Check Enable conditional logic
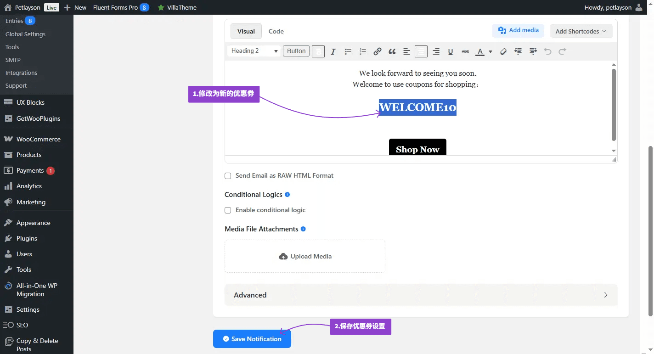 tap(228, 210)
